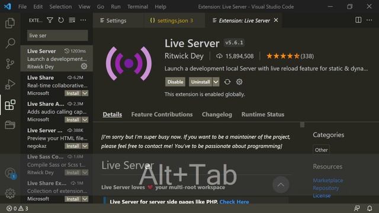Open the Runtime Status tab
379x213 pixels.
pos(263,114)
